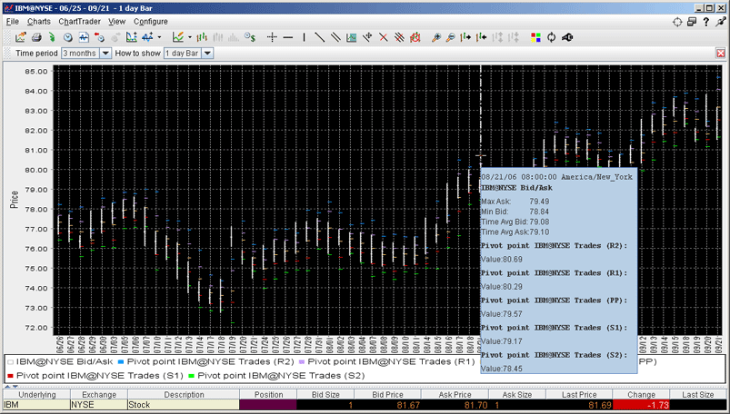Click remove all trend lines icon
Screen dimensions: 730x414
[x=399, y=37]
